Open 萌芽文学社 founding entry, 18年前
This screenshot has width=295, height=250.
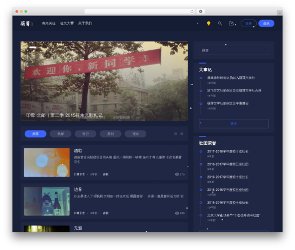[x=228, y=103]
